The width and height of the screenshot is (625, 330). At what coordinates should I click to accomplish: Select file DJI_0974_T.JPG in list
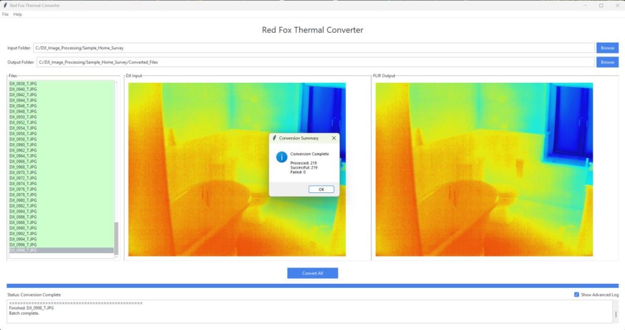tap(61, 184)
